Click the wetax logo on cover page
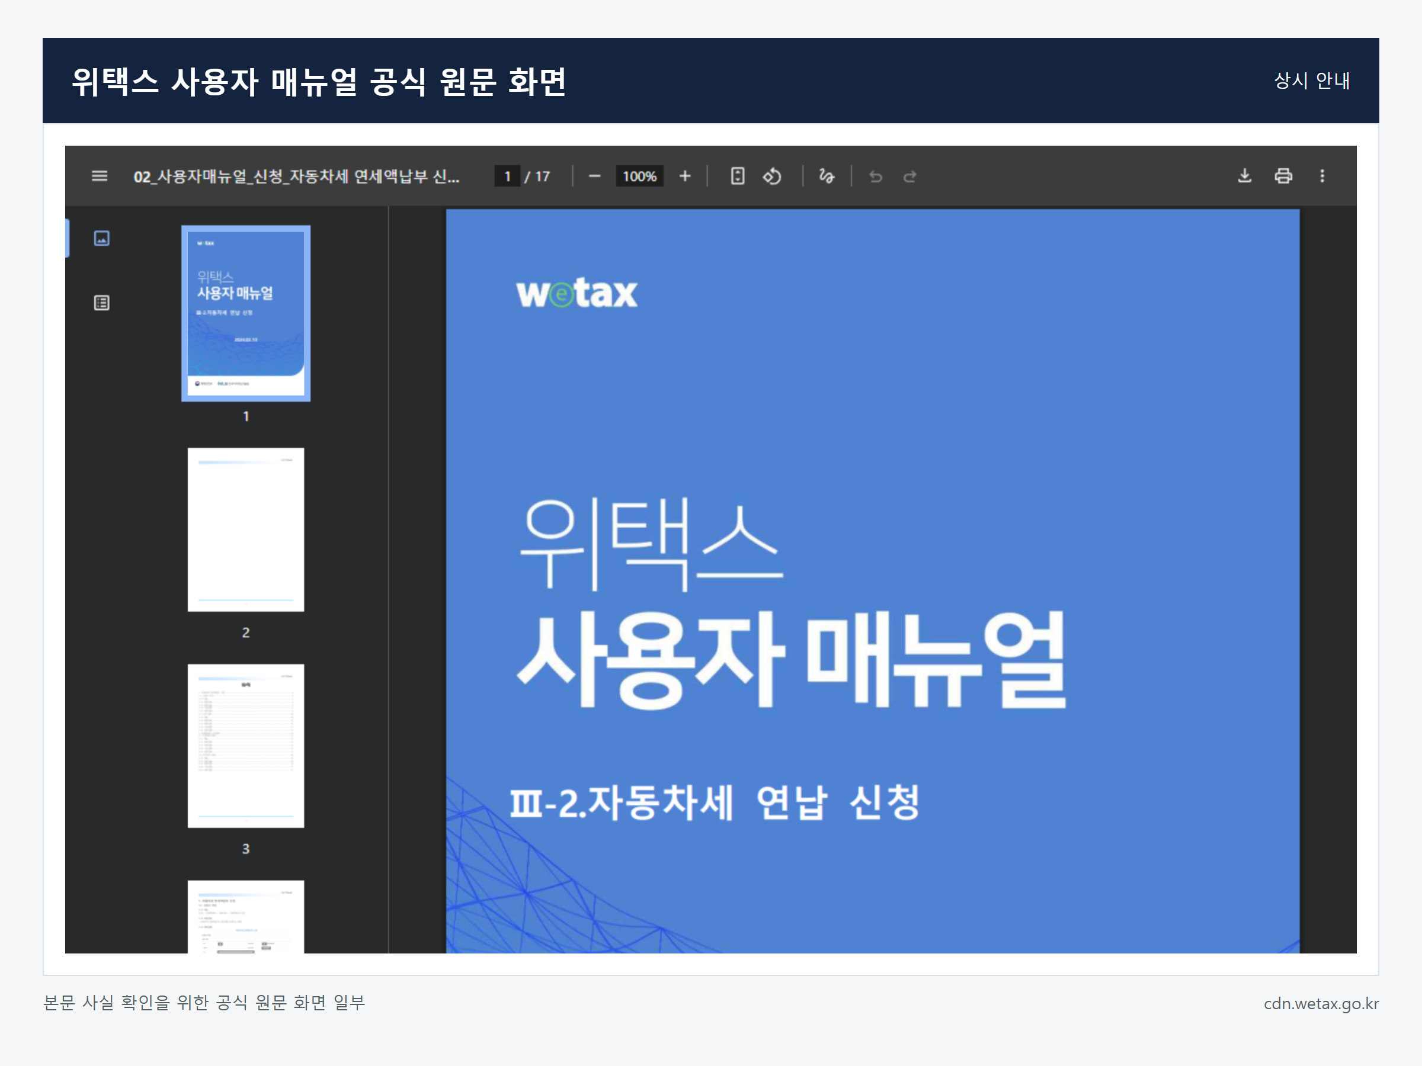This screenshot has height=1066, width=1422. point(577,293)
